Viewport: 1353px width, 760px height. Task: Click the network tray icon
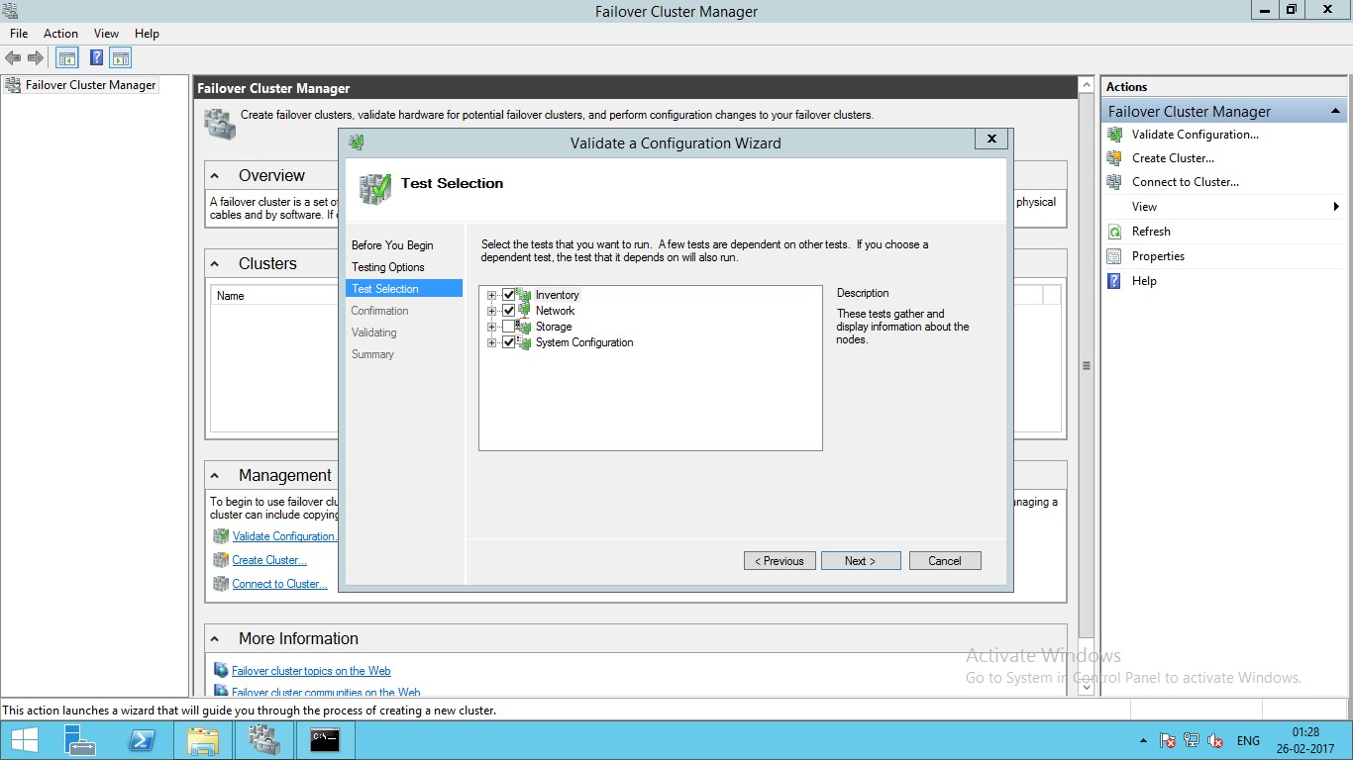point(1191,740)
